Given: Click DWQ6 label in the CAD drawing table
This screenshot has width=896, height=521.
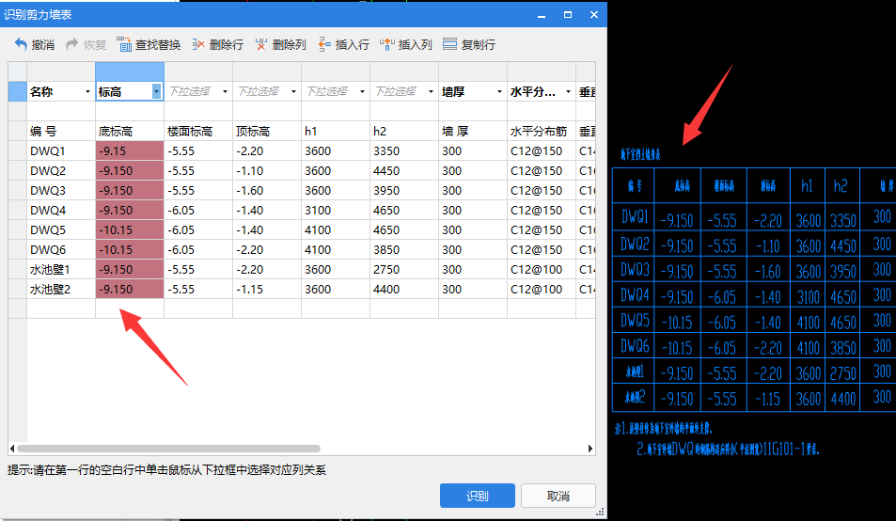Looking at the screenshot, I should (x=635, y=345).
